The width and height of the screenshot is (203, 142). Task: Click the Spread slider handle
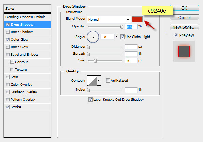(88, 54)
